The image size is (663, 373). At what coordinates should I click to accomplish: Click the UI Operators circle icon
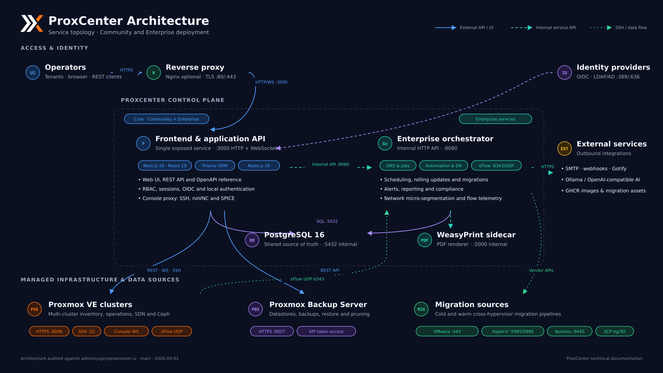pos(33,73)
